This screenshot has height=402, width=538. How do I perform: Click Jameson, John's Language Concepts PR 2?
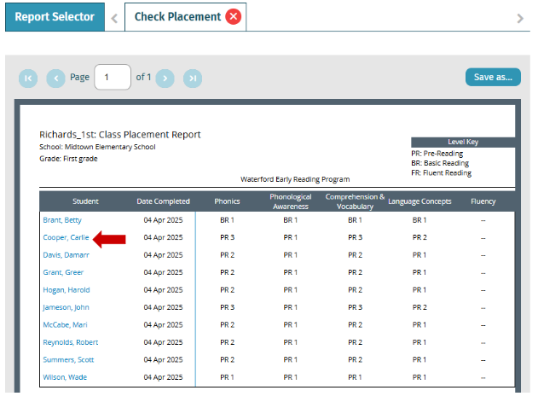click(419, 307)
